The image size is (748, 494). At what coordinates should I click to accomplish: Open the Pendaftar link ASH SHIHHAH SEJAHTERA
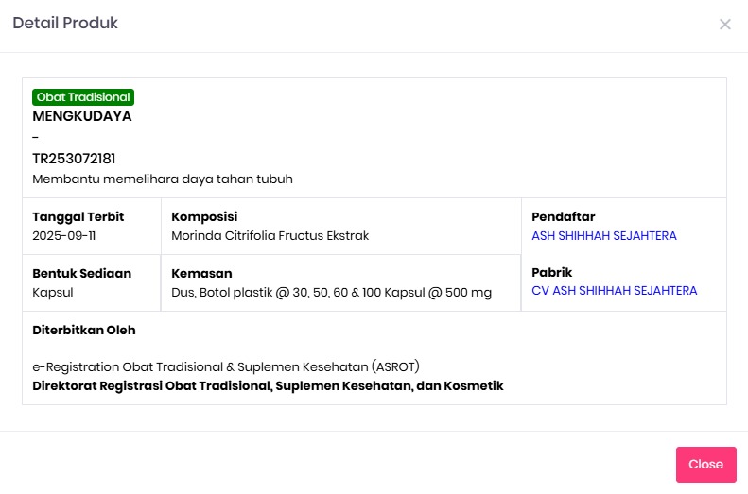pyautogui.click(x=604, y=236)
